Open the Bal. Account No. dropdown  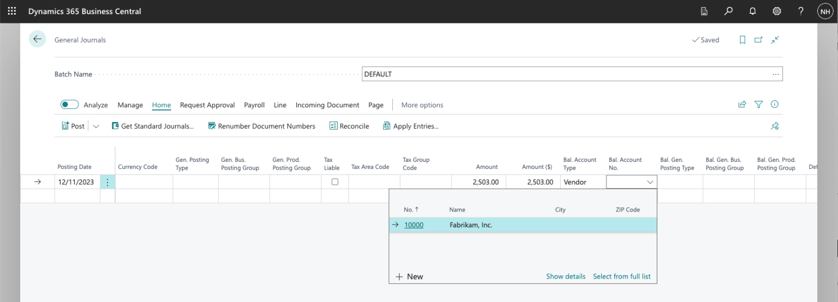click(x=650, y=182)
